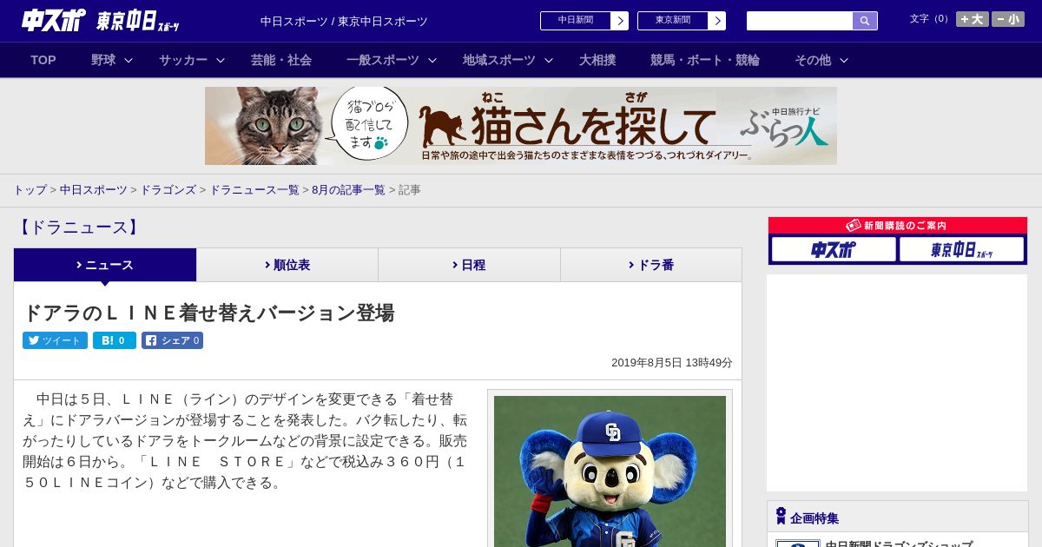Select the 日程 tab
Viewport: 1042px width, 547px height.
(x=469, y=265)
